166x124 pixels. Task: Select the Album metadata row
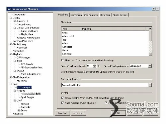pos(105,43)
